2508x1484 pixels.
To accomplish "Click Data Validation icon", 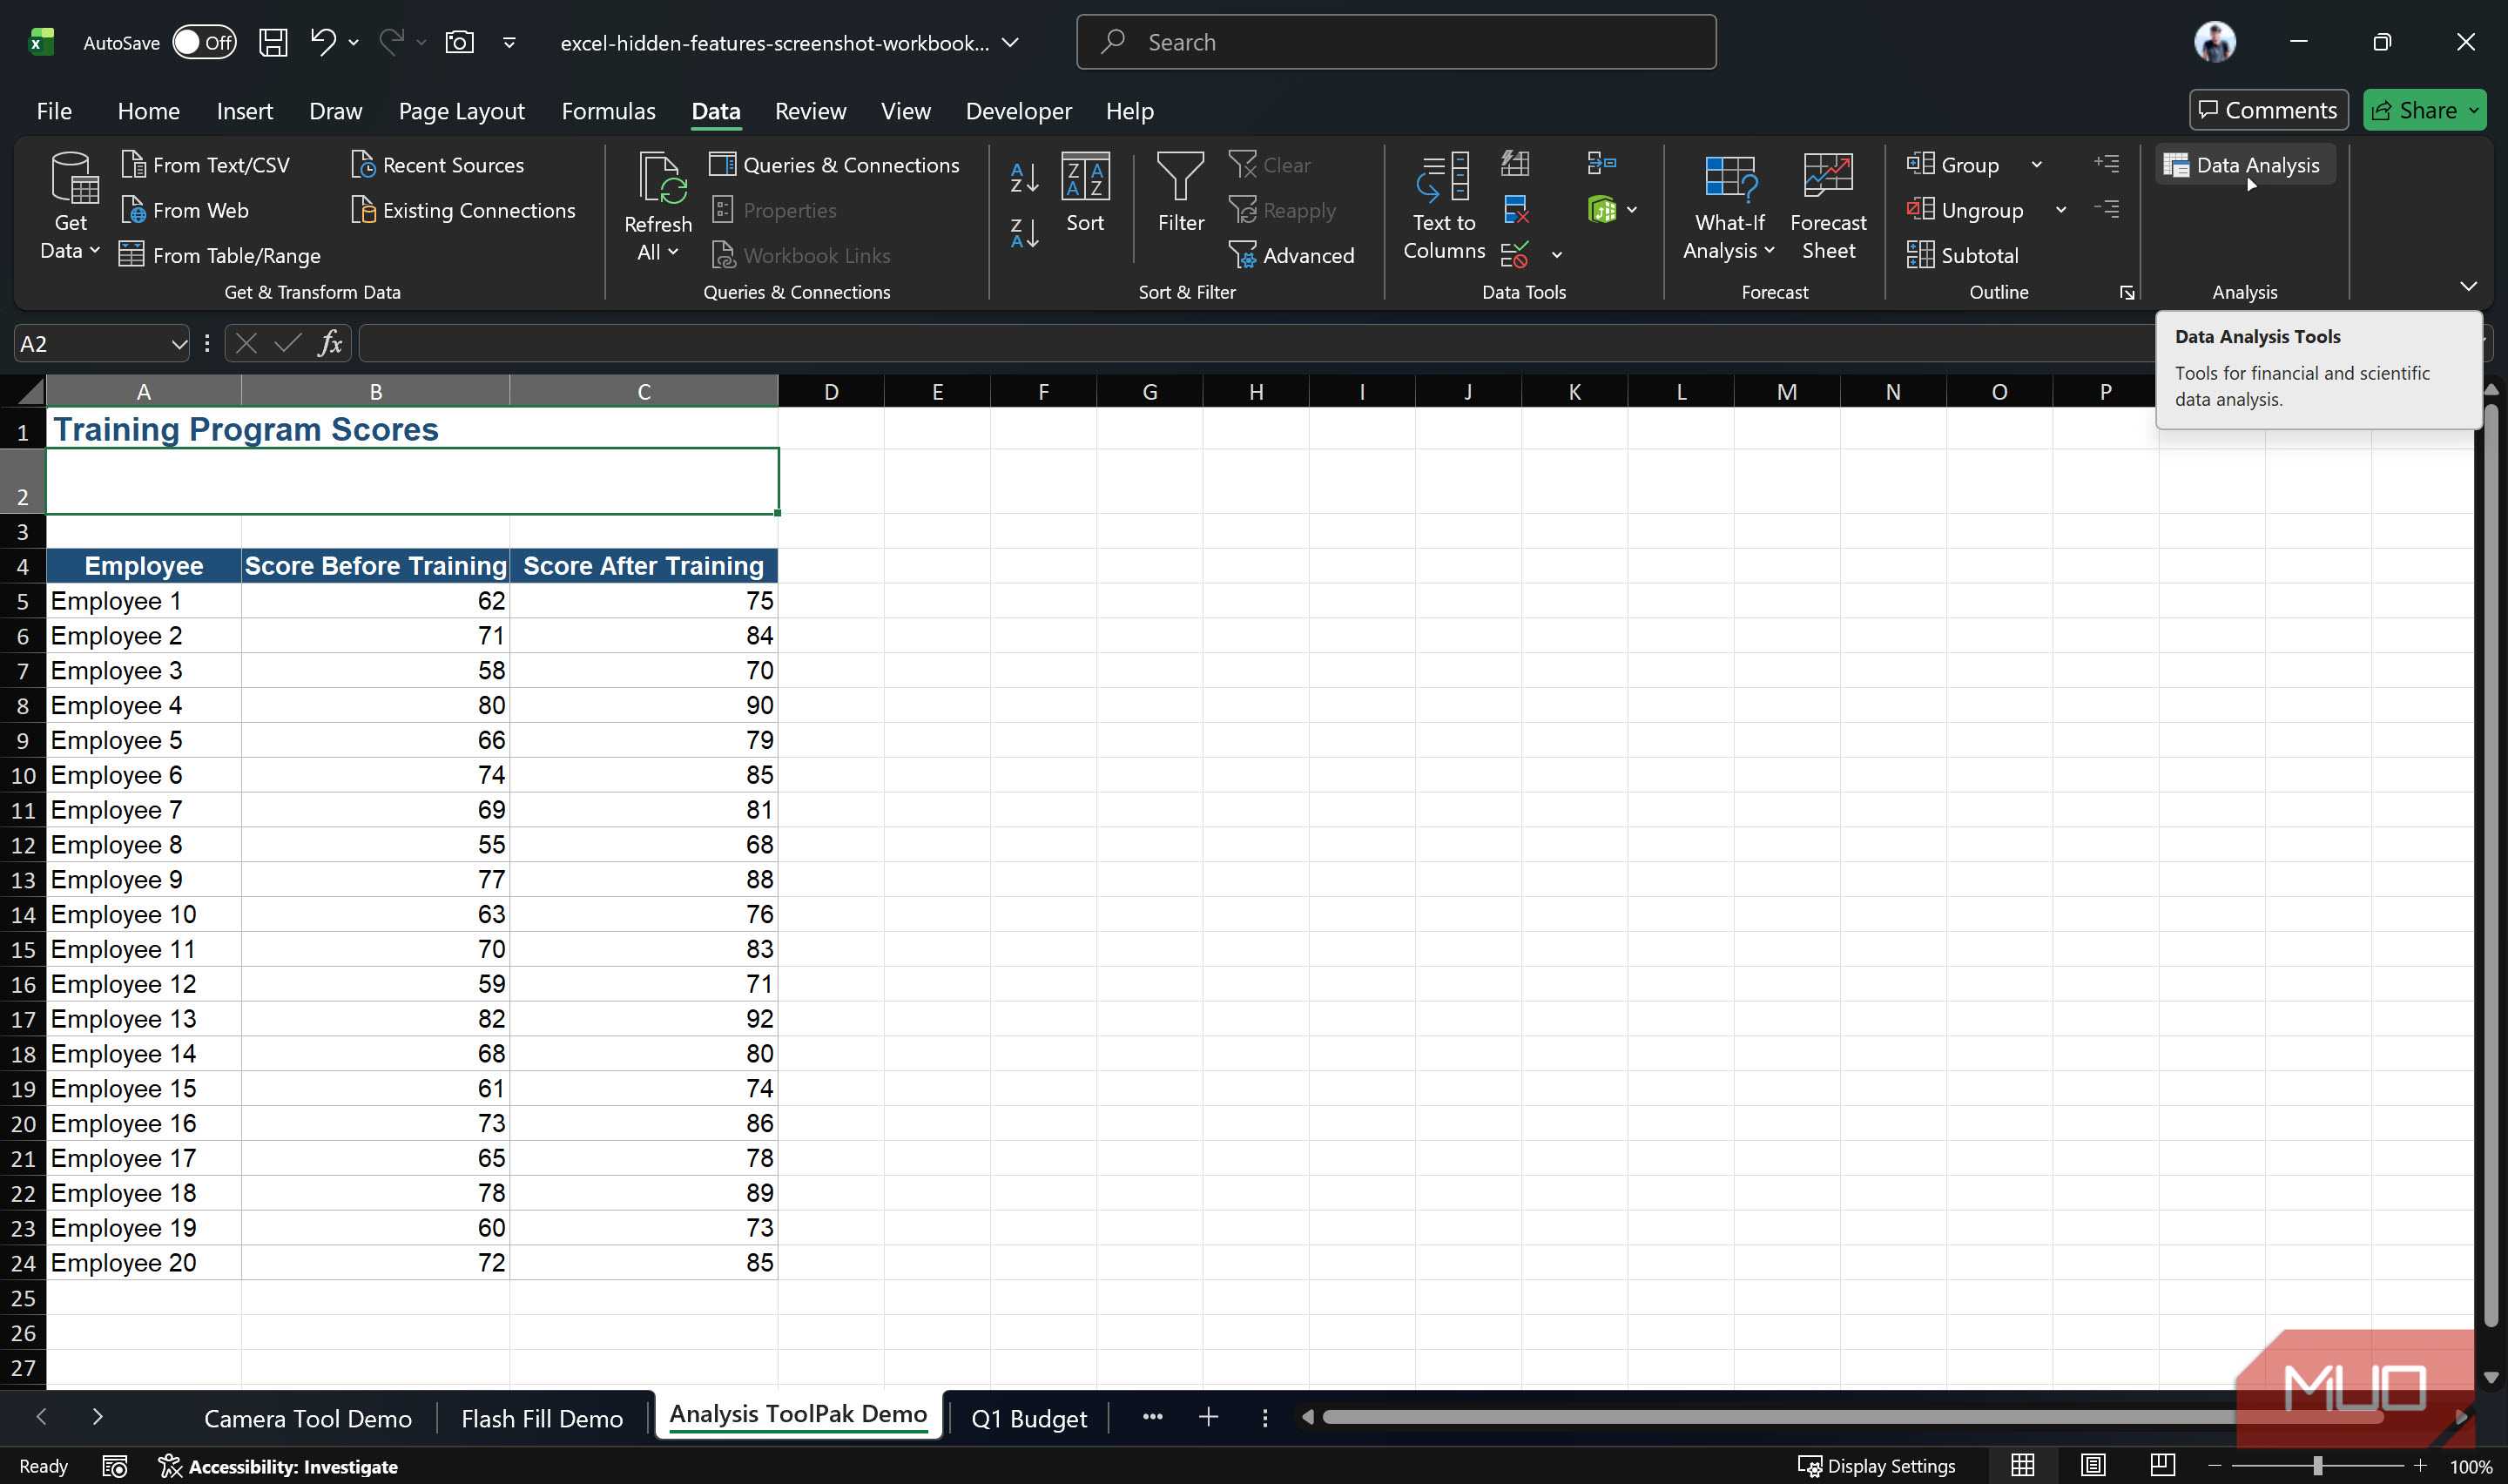I will (1515, 255).
